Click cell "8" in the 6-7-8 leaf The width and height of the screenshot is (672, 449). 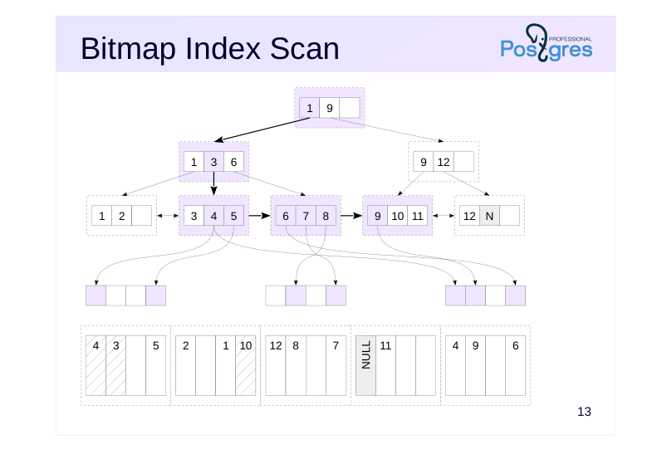tap(326, 216)
